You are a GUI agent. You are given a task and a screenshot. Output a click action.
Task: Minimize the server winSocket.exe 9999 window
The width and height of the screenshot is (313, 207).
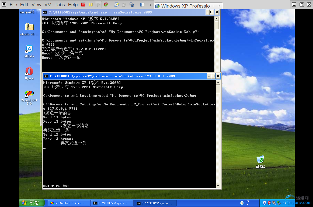click(x=207, y=12)
